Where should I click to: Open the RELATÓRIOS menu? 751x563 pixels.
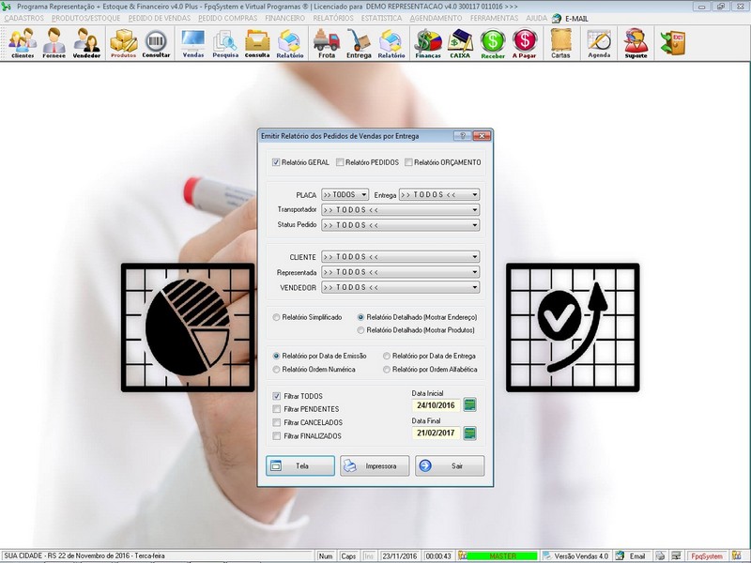point(333,18)
